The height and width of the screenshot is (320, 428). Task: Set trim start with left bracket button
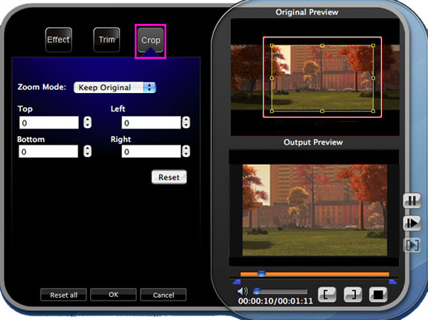click(327, 295)
